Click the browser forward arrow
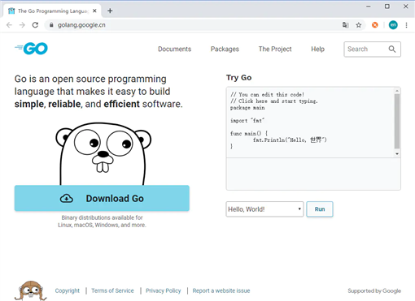The image size is (415, 301). click(22, 25)
